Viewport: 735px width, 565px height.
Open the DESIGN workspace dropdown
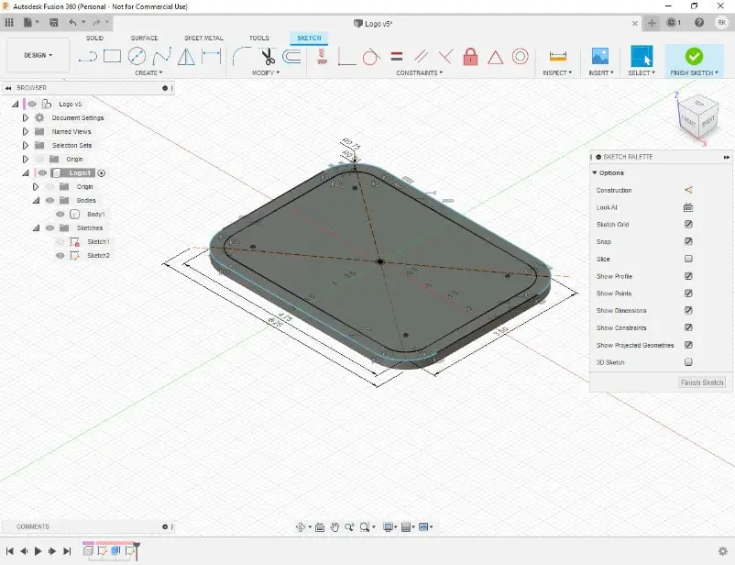click(x=38, y=55)
